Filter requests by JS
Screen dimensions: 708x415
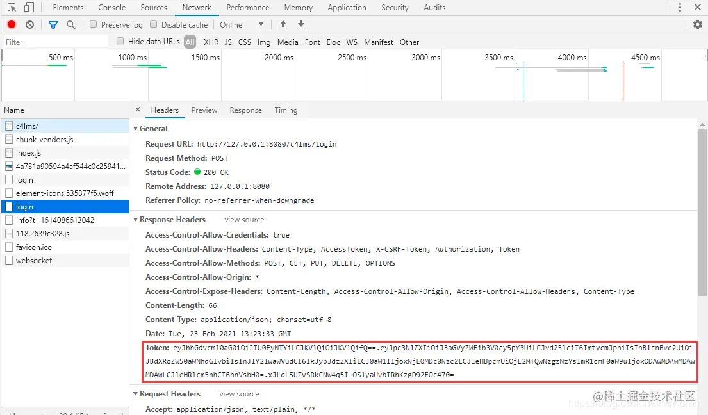[229, 42]
